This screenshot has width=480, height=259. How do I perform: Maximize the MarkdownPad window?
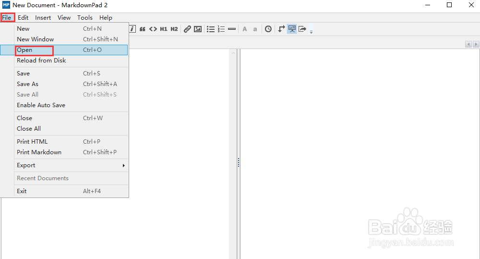[449, 5]
